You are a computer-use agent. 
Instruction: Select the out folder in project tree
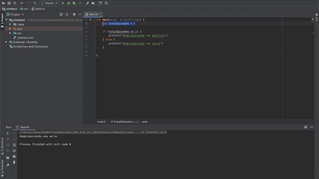click(17, 29)
